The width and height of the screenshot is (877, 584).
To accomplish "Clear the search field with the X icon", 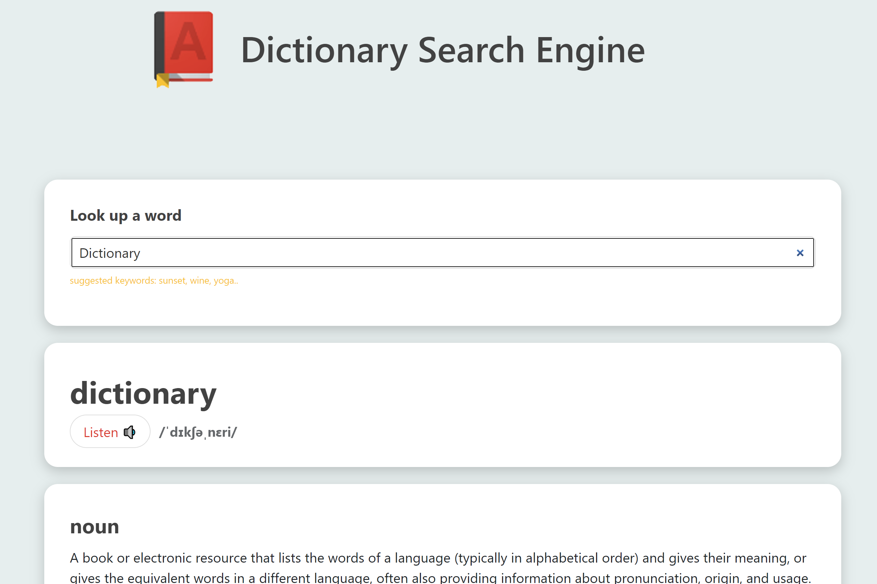I will coord(800,253).
